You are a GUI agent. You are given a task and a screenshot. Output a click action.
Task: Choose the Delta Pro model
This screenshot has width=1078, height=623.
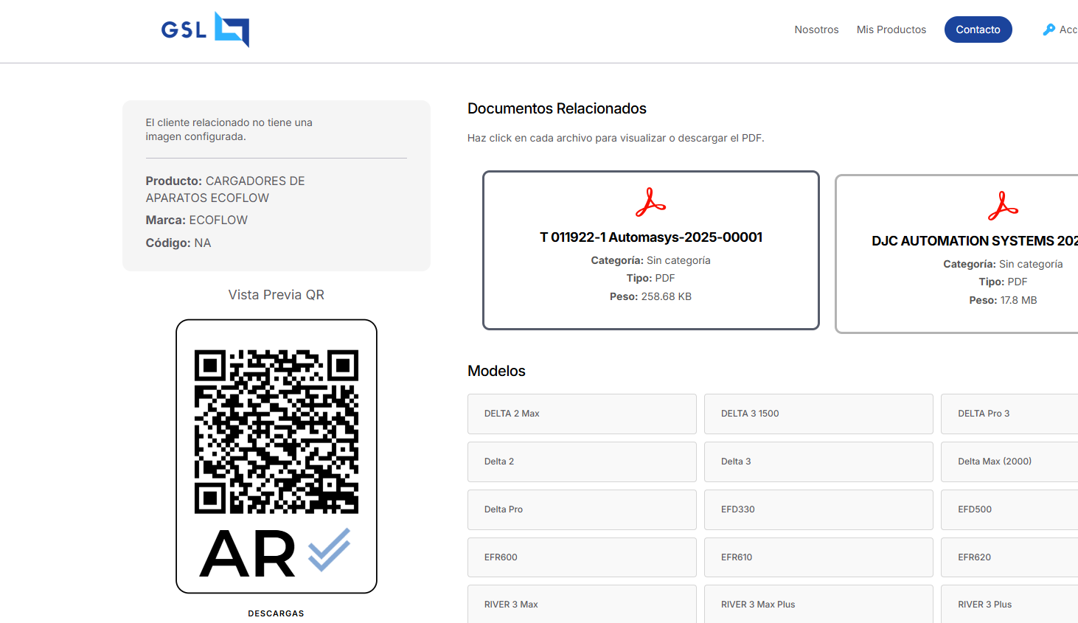coord(582,509)
